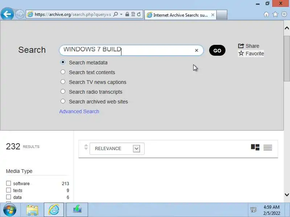Click the browser forward arrow button

click(x=20, y=14)
